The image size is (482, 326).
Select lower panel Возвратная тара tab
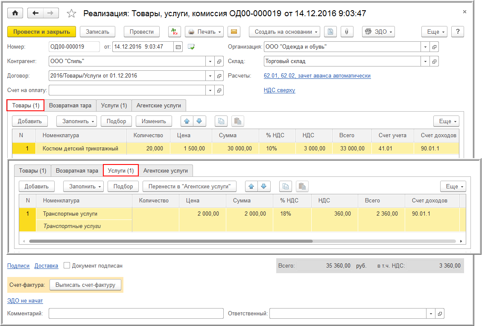click(x=77, y=170)
